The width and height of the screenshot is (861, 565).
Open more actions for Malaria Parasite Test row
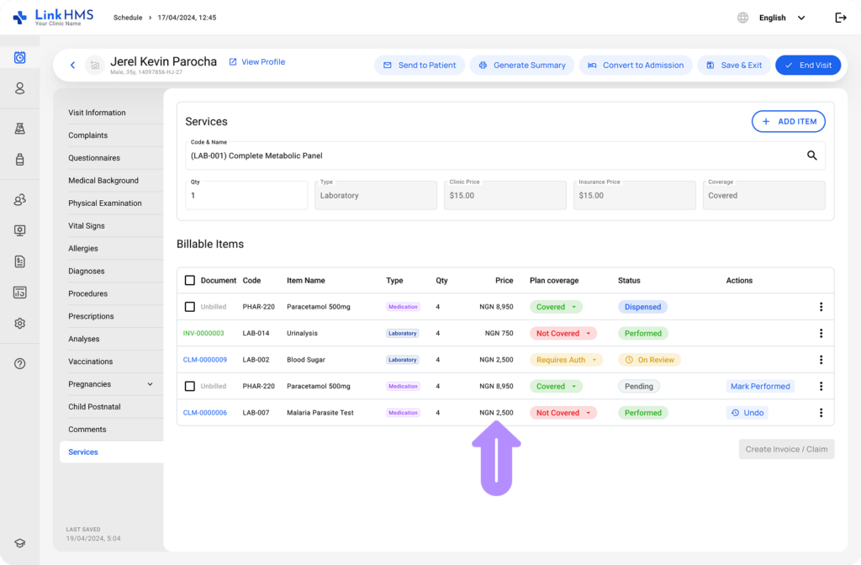(821, 412)
